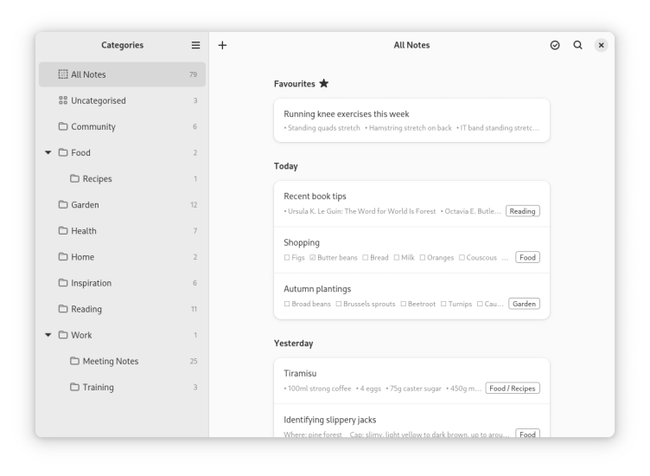The height and width of the screenshot is (476, 650).
Task: Toggle the Figs checkbox in Shopping
Action: (287, 258)
